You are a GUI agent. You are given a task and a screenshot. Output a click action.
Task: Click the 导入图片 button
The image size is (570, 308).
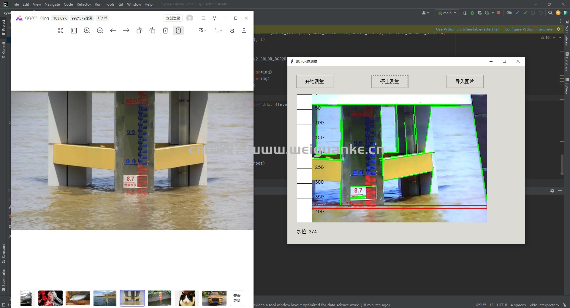pyautogui.click(x=465, y=81)
